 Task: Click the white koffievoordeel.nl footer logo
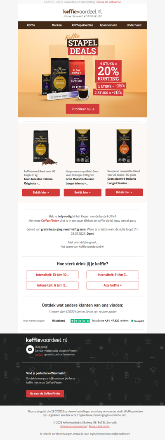tap(47, 340)
